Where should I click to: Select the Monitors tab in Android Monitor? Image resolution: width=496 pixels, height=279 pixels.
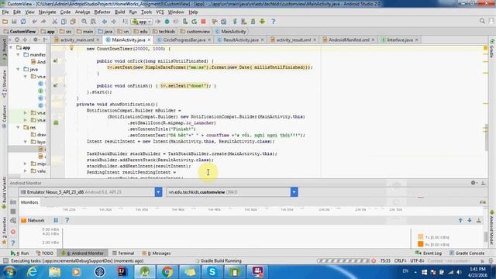(x=29, y=202)
